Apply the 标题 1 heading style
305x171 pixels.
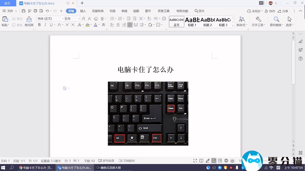point(193,21)
